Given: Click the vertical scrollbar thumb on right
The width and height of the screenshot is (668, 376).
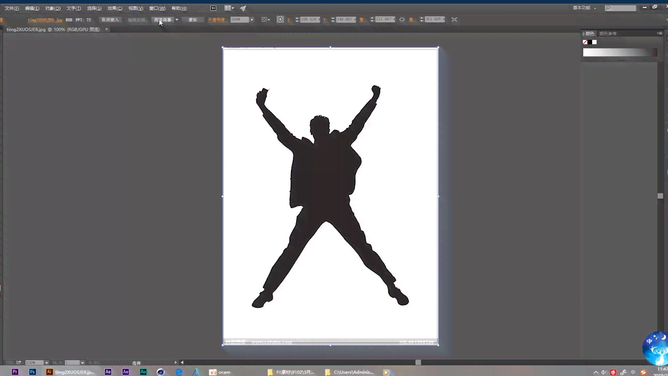Looking at the screenshot, I should pyautogui.click(x=660, y=196).
